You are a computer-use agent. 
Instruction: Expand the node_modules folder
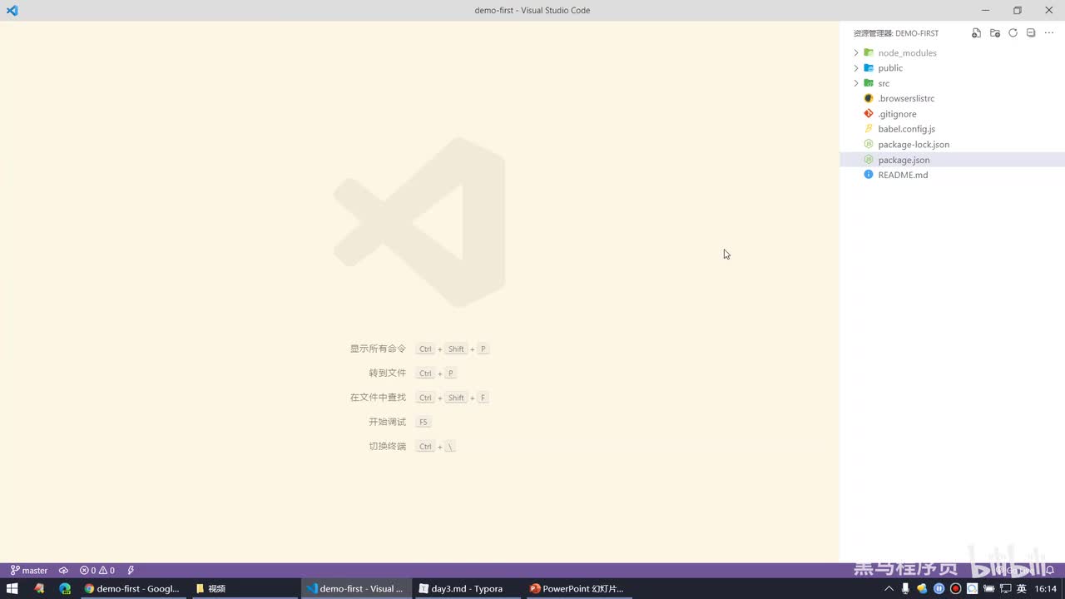tap(856, 52)
